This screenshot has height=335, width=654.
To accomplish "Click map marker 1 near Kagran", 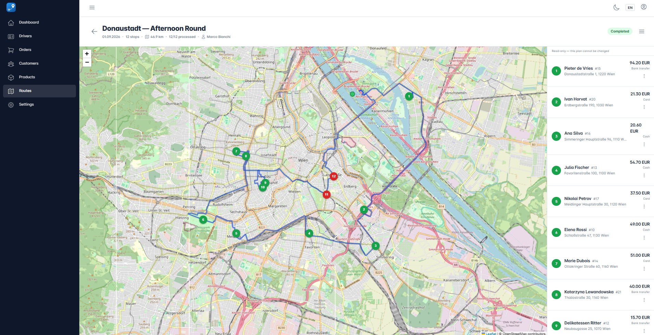I will point(409,96).
